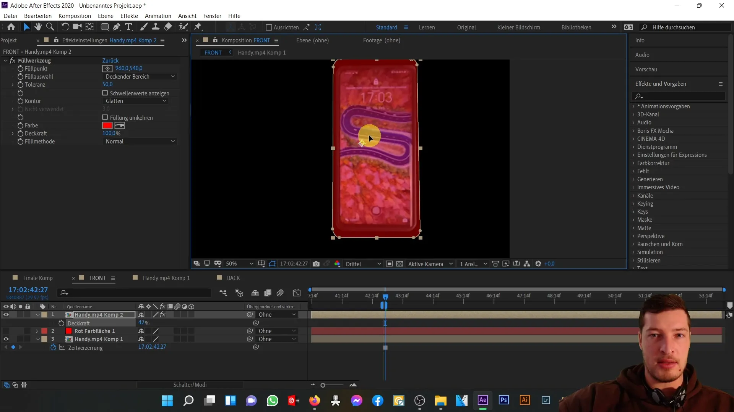
Task: Hide layer Handy.mp4 Komp 1
Action: click(x=6, y=339)
